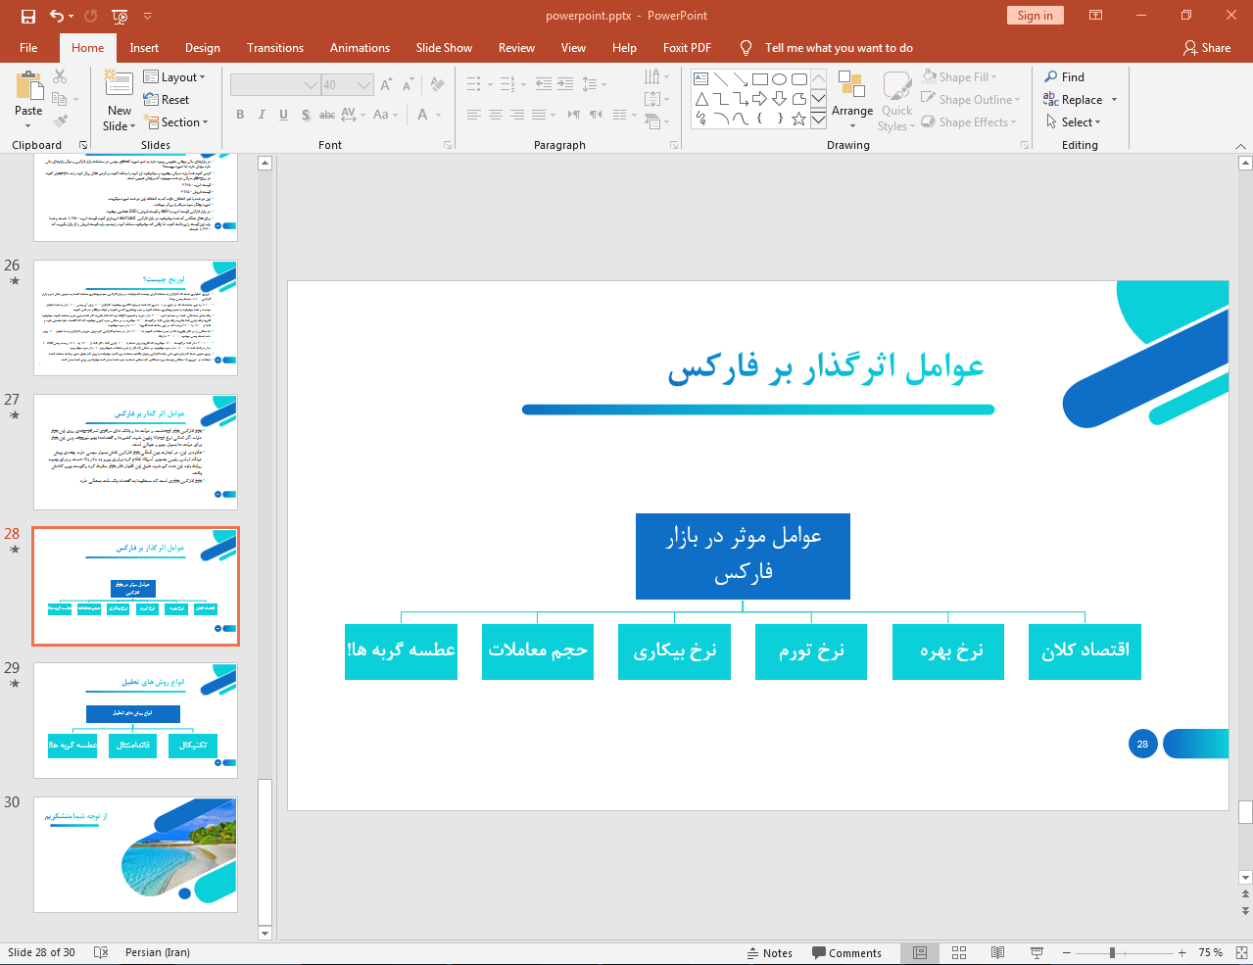
Task: Switch to the Insert tab
Action: [x=144, y=48]
